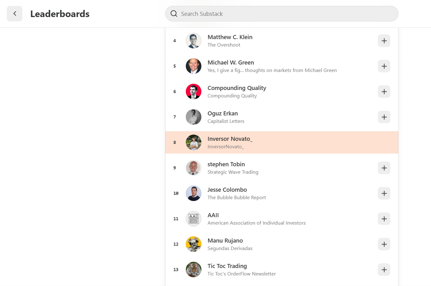The image size is (431, 286).
Task: Click Strategic Wave Trading subtitle
Action: coord(233,172)
